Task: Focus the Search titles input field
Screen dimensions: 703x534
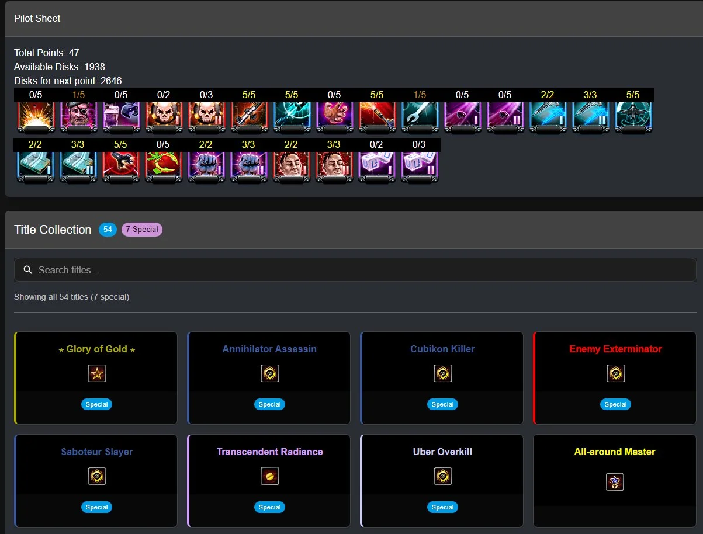Action: tap(355, 270)
